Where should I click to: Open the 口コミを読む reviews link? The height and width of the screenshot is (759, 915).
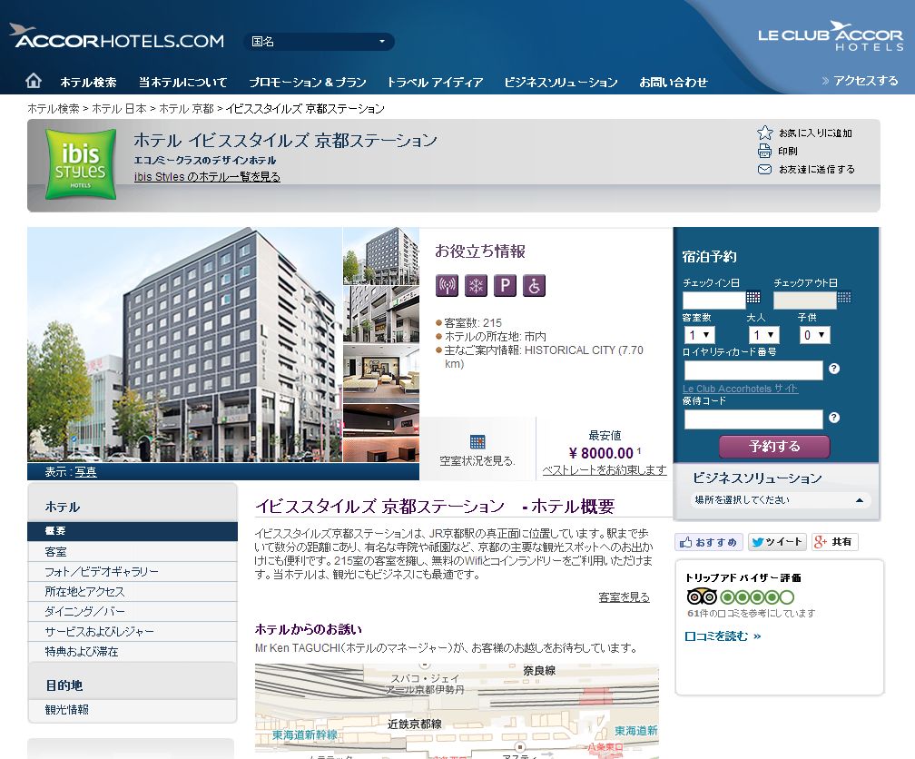point(723,636)
